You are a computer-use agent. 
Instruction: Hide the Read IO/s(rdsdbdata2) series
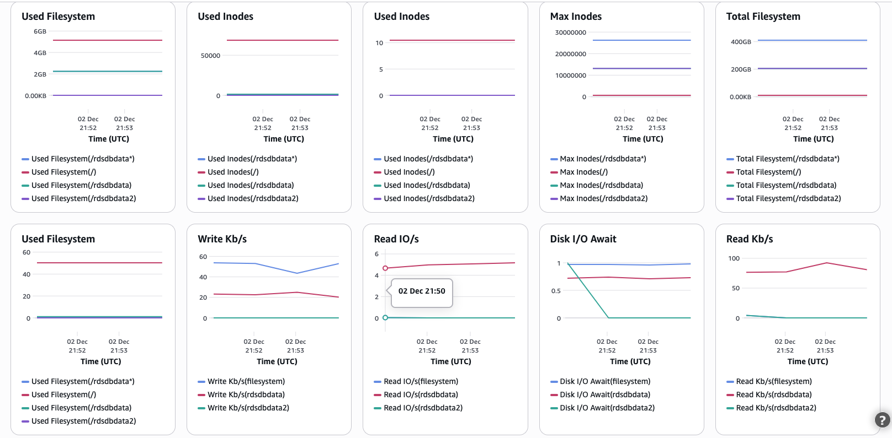[x=423, y=408]
